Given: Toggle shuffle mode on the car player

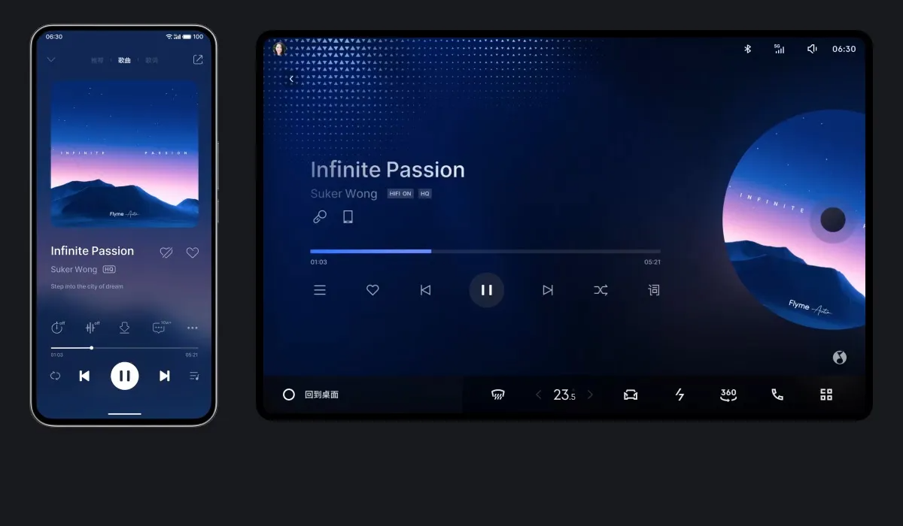Looking at the screenshot, I should pos(600,290).
